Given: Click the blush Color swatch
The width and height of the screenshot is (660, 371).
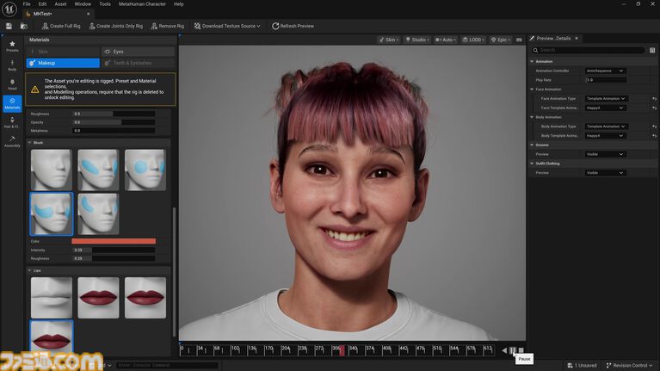Looking at the screenshot, I should coord(114,241).
